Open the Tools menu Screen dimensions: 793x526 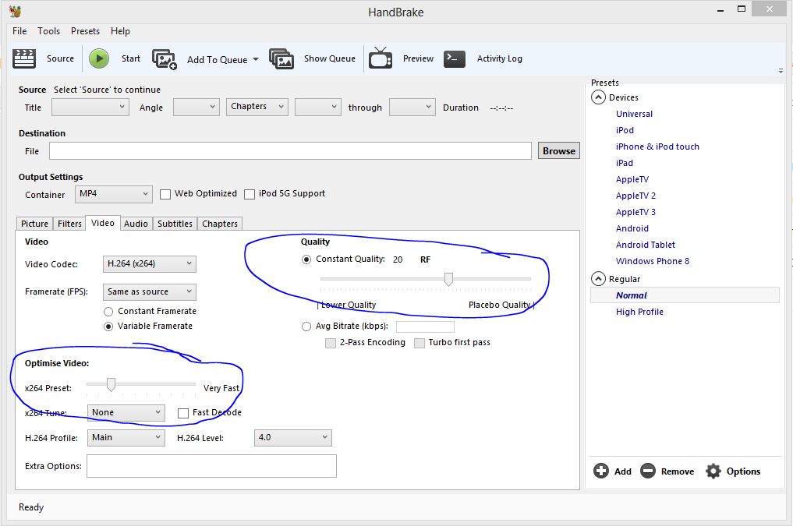[x=49, y=31]
